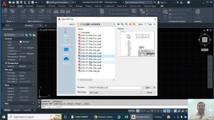Click scroll right arrow in file list

click(114, 80)
